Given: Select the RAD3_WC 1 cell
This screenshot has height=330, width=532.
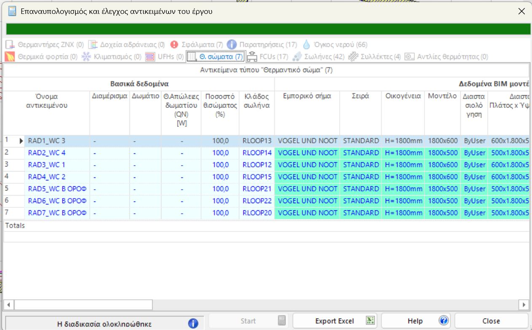Looking at the screenshot, I should click(x=57, y=165).
